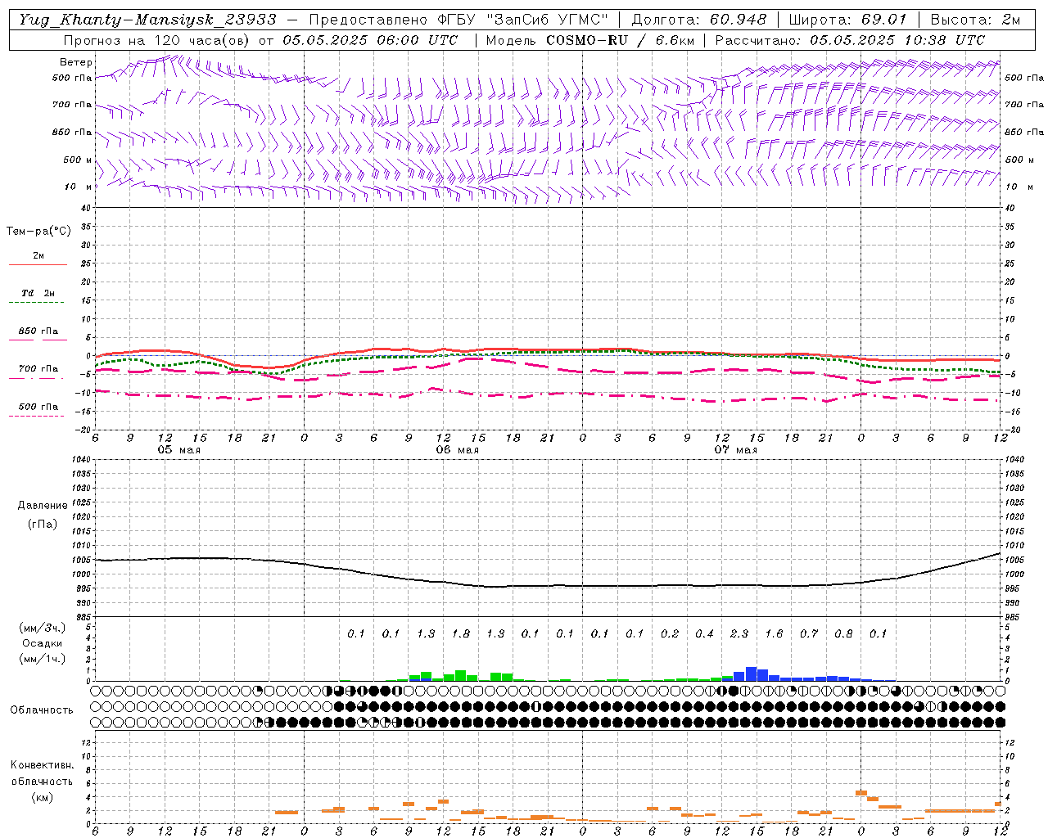Click the "Ветер" wind panel label

(76, 62)
